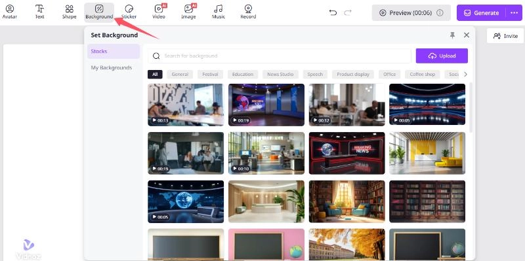Click Preview (00:06) button
This screenshot has width=525, height=261.
[x=411, y=12]
